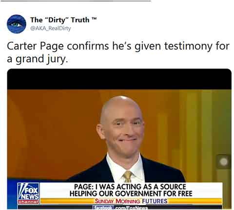The width and height of the screenshot is (234, 210).
Task: Play the embedded Fox News video
Action: 119,139
